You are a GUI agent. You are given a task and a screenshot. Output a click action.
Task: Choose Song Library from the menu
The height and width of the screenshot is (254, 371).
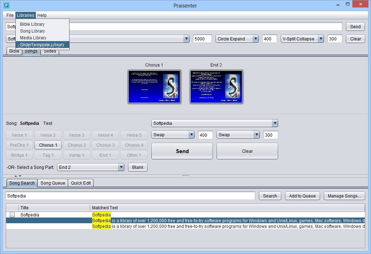click(x=43, y=31)
